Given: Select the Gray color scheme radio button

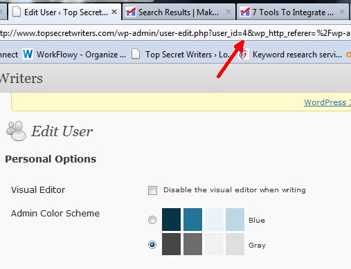Looking at the screenshot, I should pos(152,245).
